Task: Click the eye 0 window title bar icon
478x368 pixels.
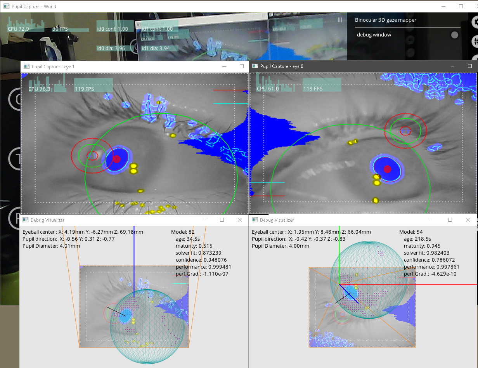Action: click(254, 66)
